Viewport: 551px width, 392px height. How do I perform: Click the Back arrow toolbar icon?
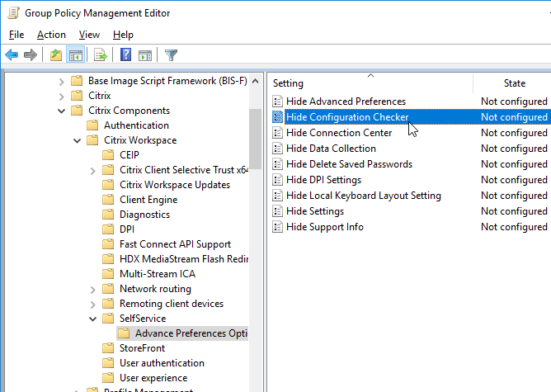click(12, 55)
